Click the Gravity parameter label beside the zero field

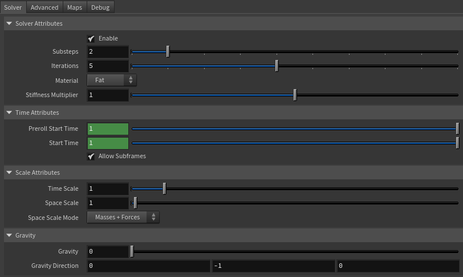[68, 251]
